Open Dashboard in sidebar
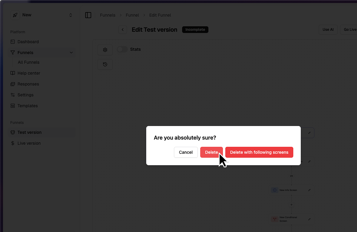Image resolution: width=357 pixels, height=232 pixels. point(42,42)
